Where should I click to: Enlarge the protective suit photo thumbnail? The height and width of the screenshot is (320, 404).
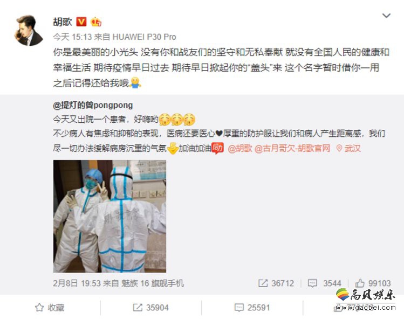click(x=109, y=217)
